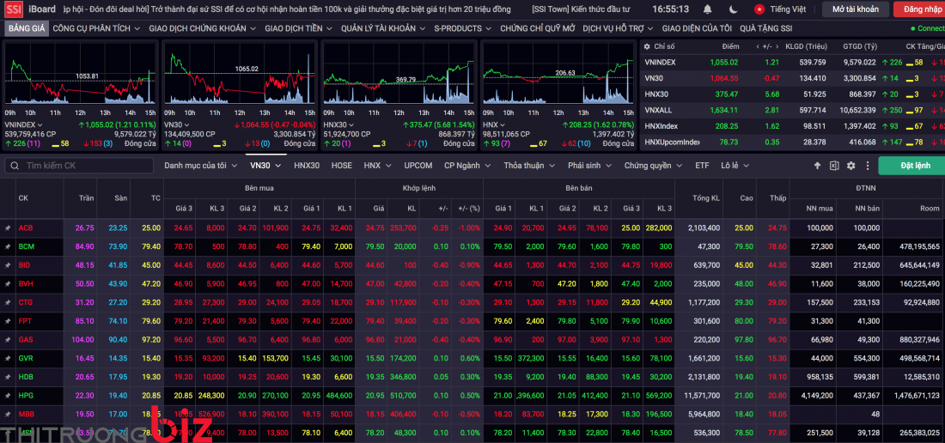Pin the HDB row

pos(8,378)
